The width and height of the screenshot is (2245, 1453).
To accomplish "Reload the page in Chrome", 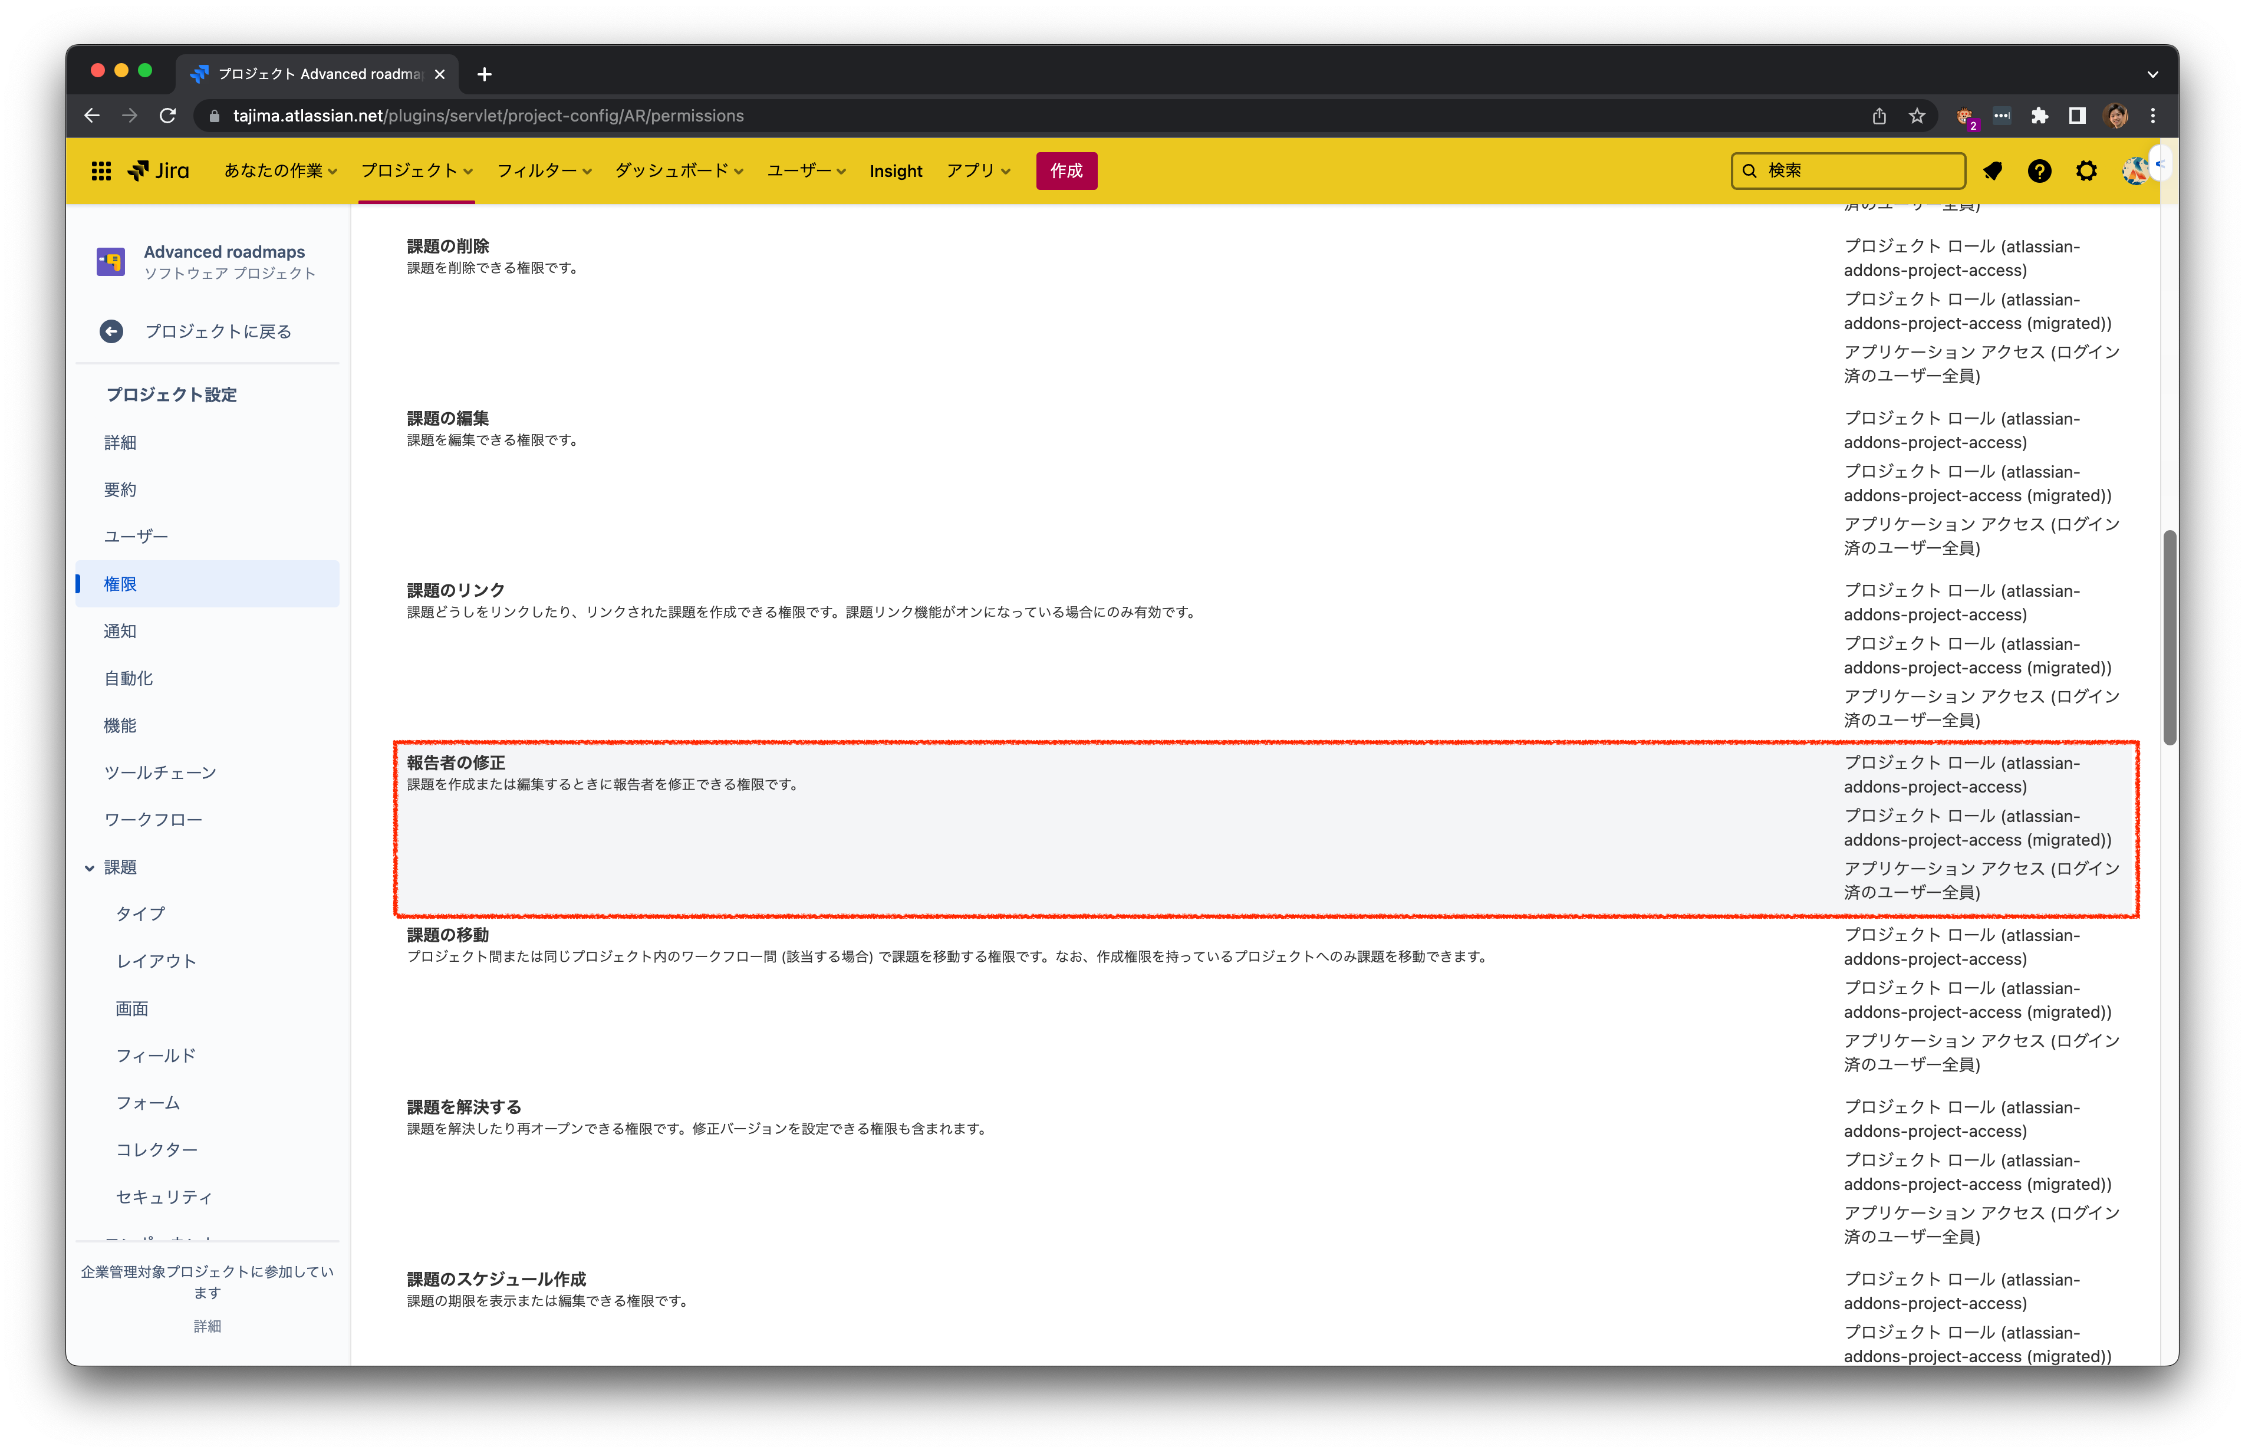I will tap(168, 115).
